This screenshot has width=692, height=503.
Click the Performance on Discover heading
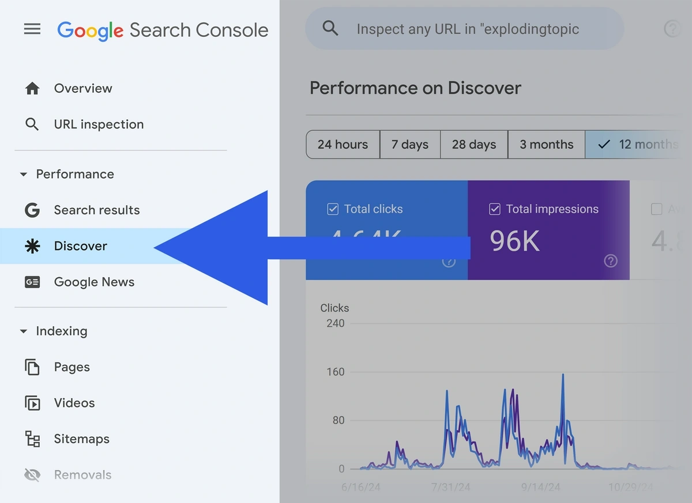point(415,88)
